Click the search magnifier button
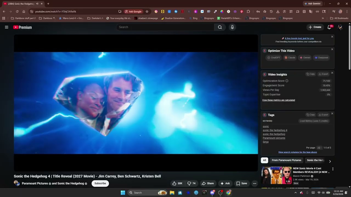351x197 pixels. tap(220, 27)
